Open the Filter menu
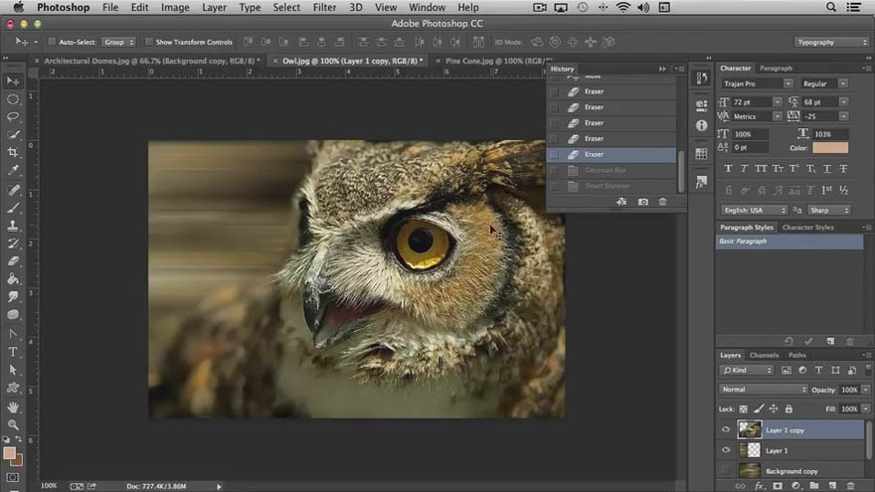The width and height of the screenshot is (875, 492). (x=324, y=7)
